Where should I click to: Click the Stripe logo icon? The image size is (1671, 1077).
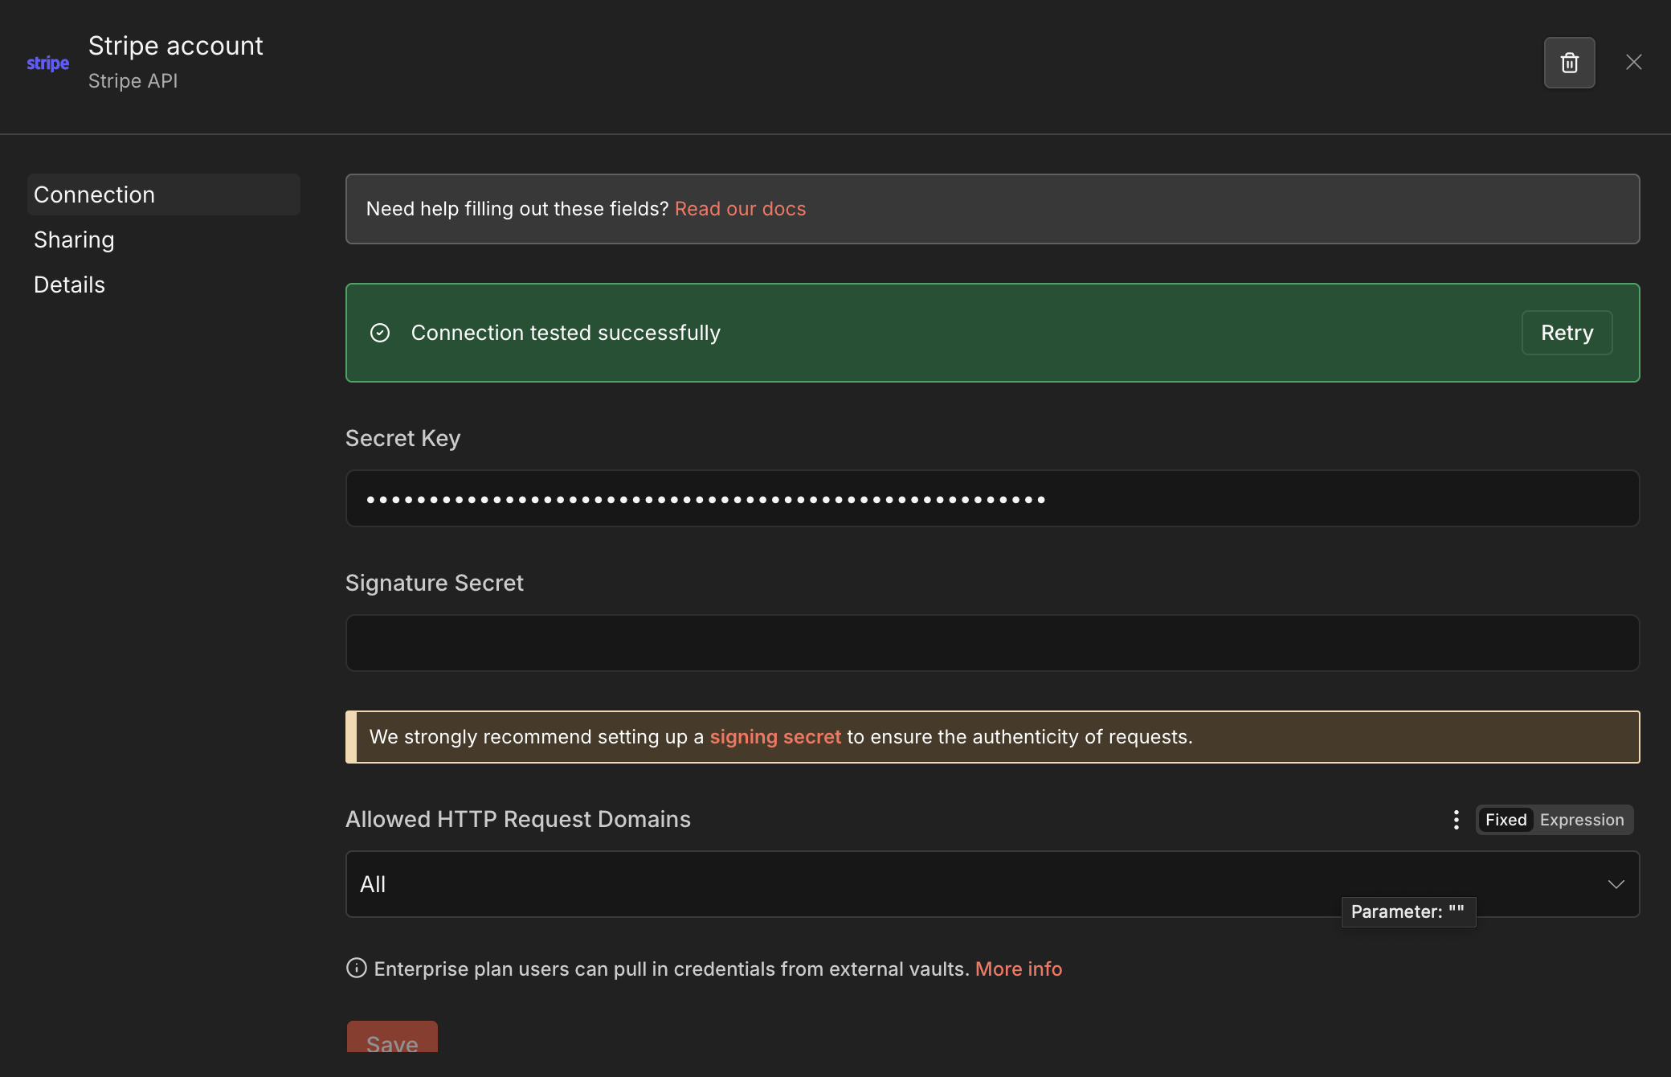[48, 63]
